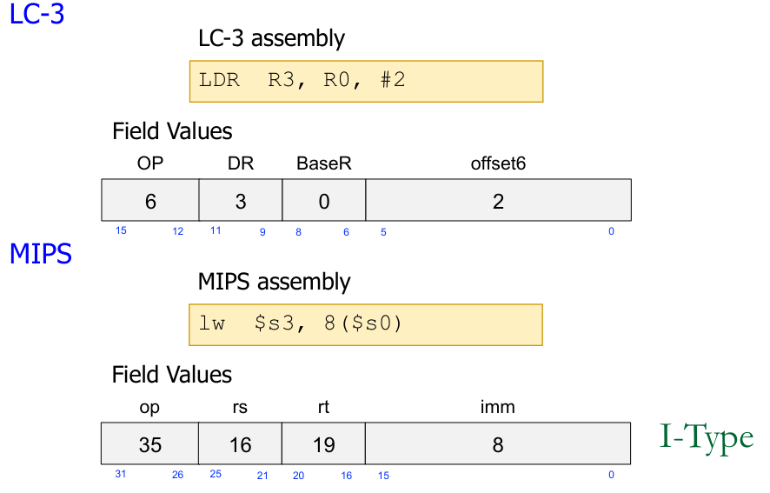The width and height of the screenshot is (770, 493).
Task: Click the offset6 field cell containing 2
Action: pos(498,201)
